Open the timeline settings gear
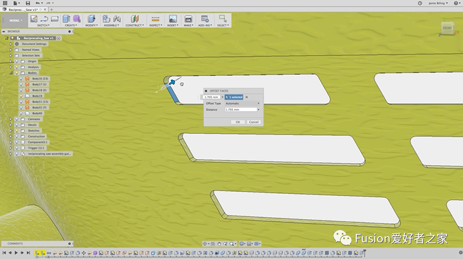This screenshot has height=259, width=463. pyautogui.click(x=460, y=252)
